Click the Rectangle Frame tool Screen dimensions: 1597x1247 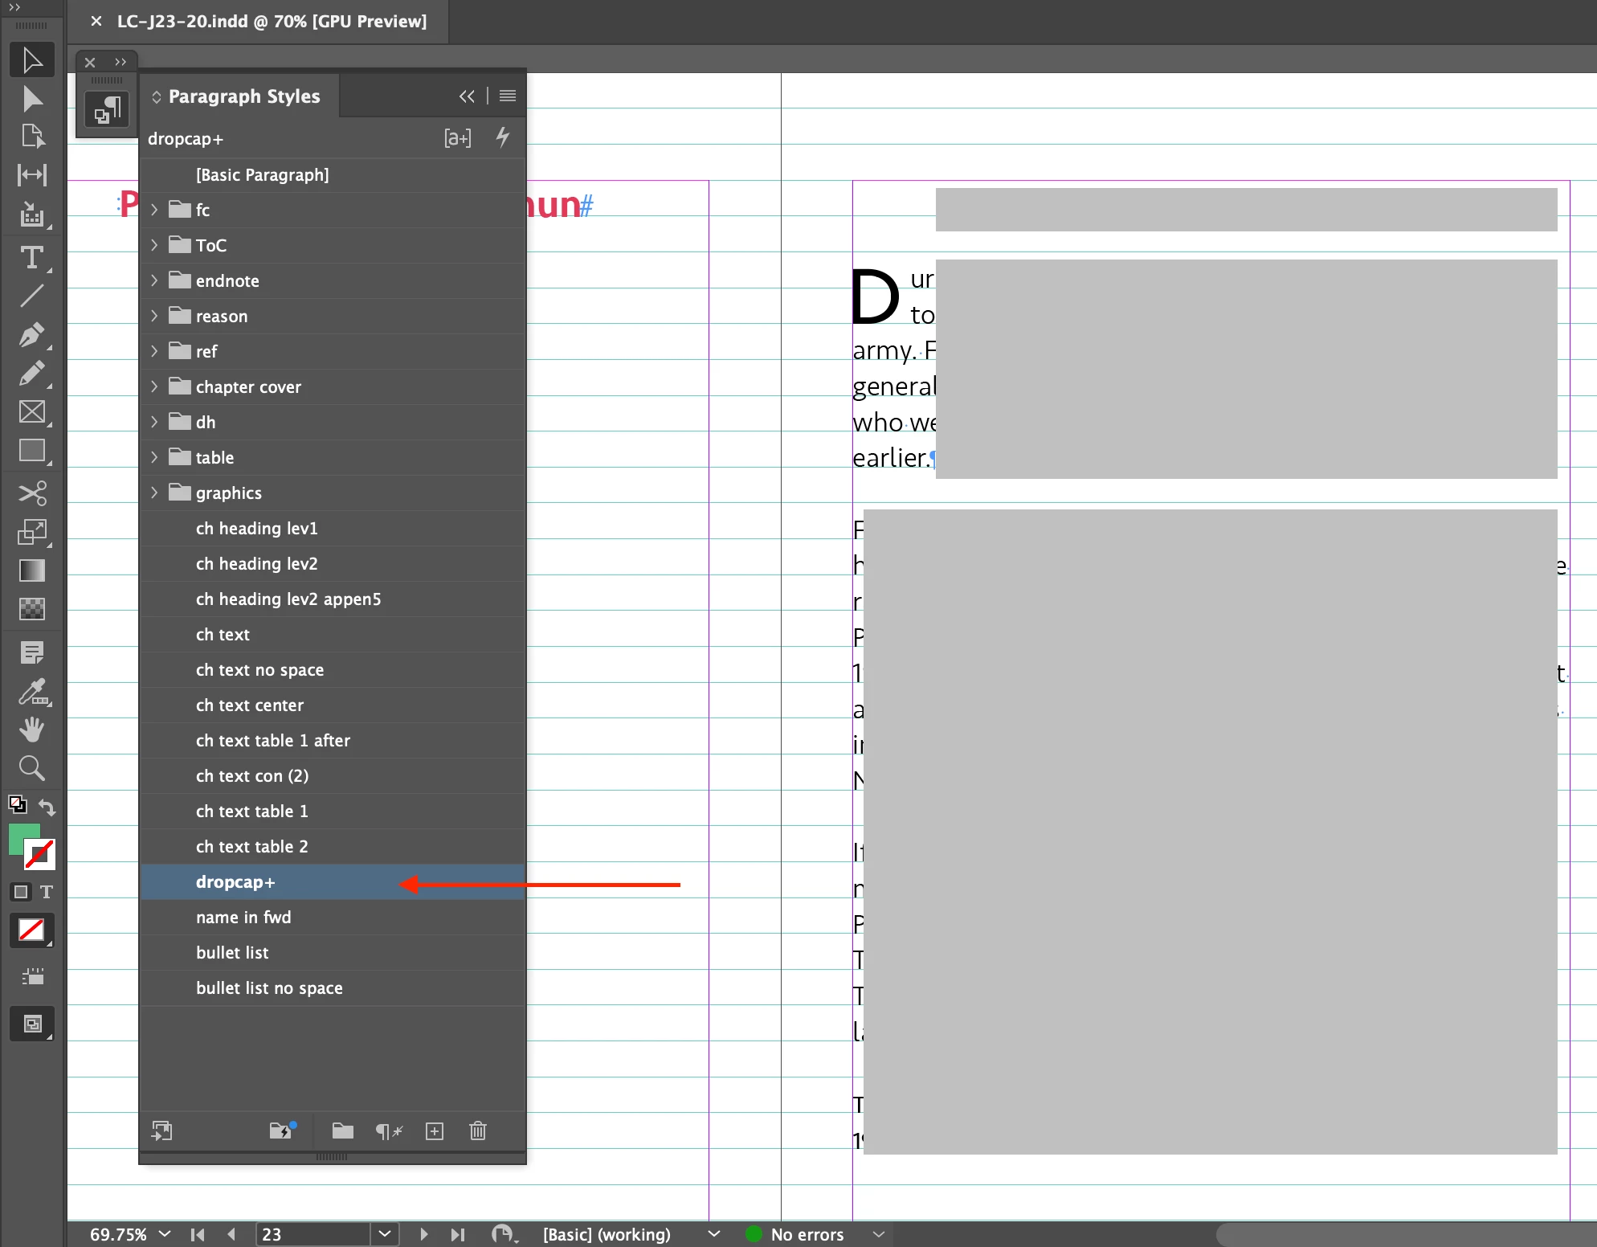coord(31,412)
